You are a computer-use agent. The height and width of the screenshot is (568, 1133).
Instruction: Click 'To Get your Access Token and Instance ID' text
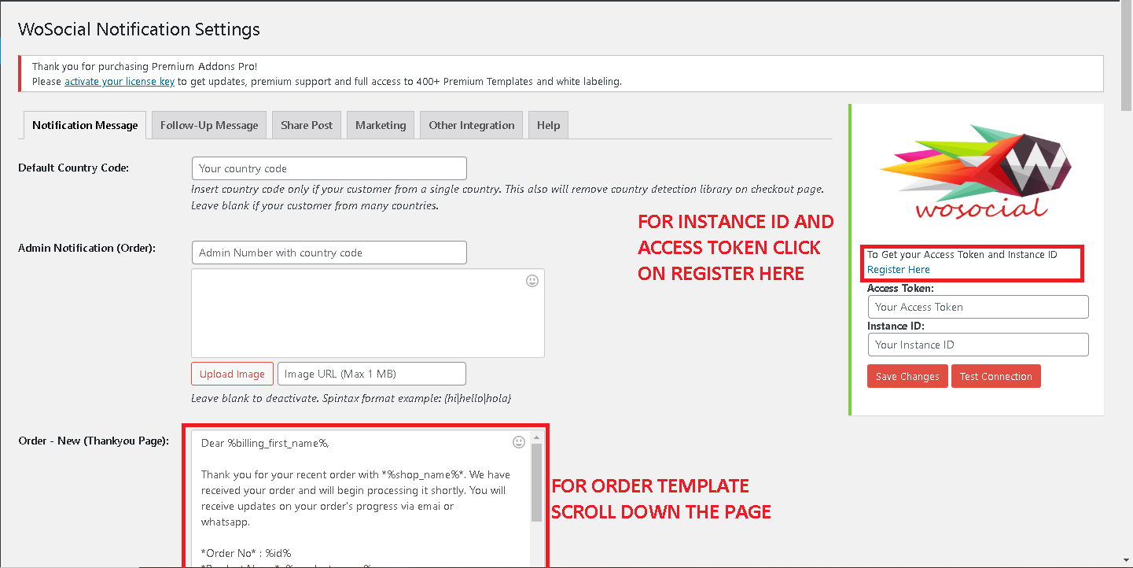point(962,254)
